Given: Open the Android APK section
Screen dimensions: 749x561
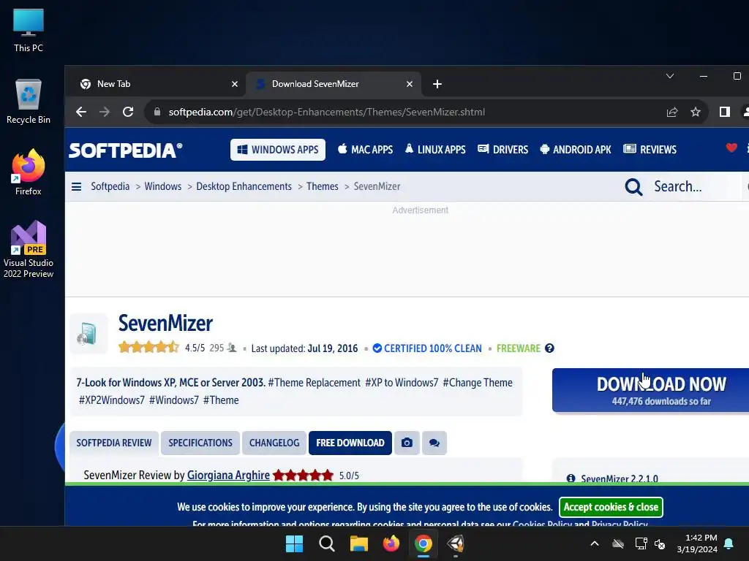Looking at the screenshot, I should click(x=576, y=150).
